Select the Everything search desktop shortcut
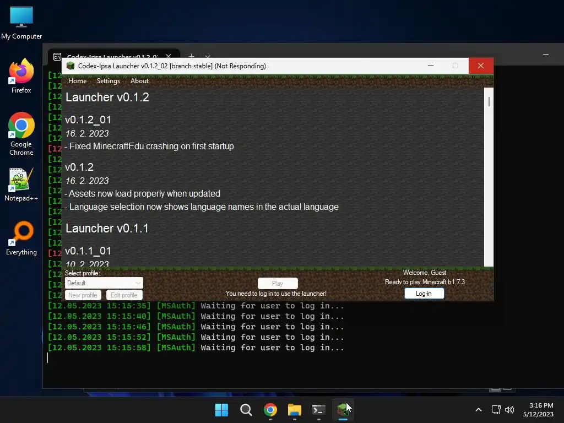Image resolution: width=564 pixels, height=423 pixels. point(21,238)
